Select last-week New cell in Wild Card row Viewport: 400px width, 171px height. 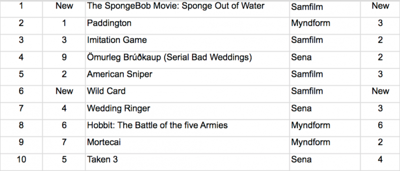click(x=64, y=94)
